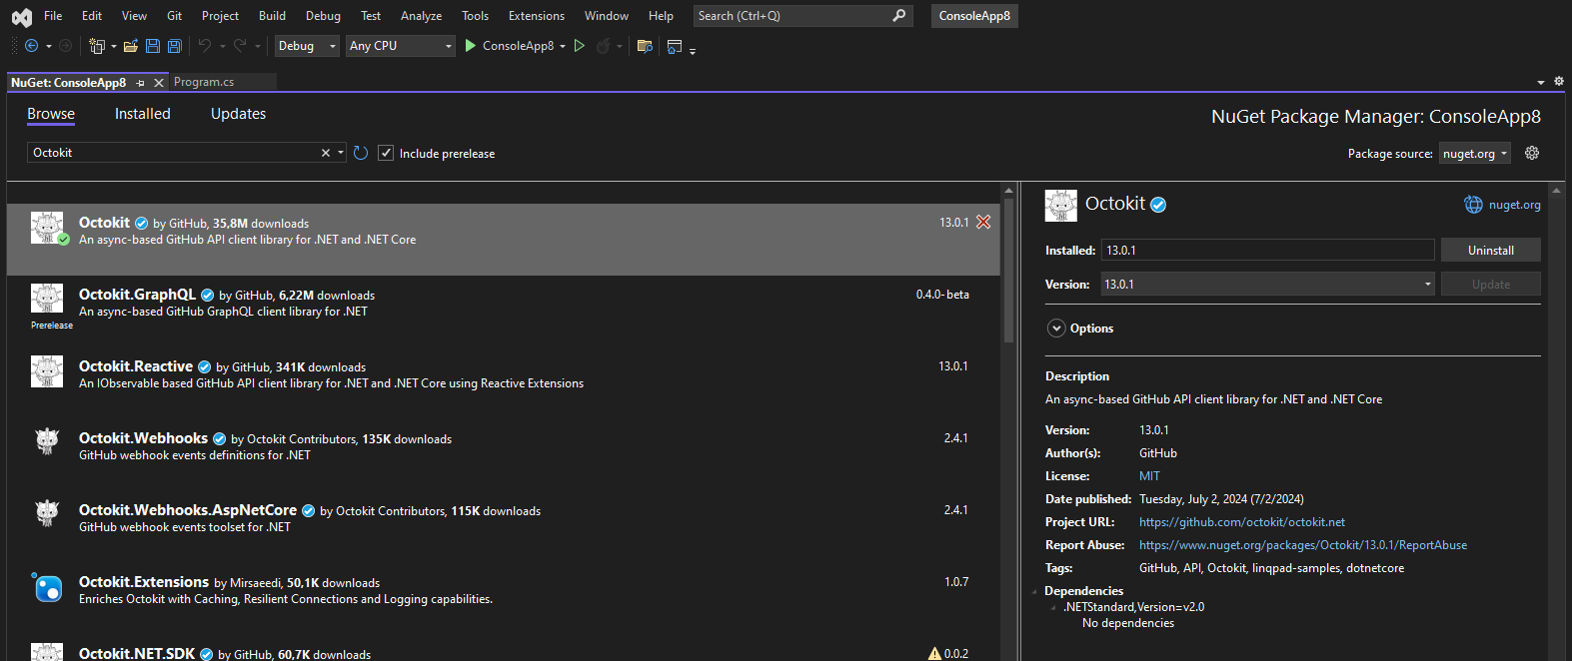Click the tab well settings gear icon

pyautogui.click(x=1558, y=82)
